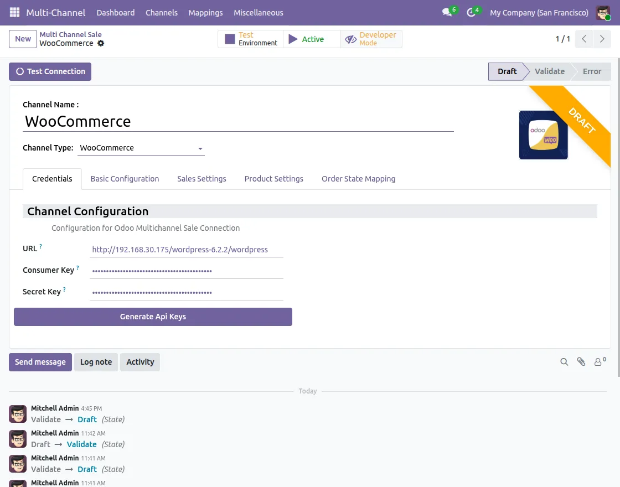
Task: Switch to Basic Configuration tab
Action: [125, 179]
